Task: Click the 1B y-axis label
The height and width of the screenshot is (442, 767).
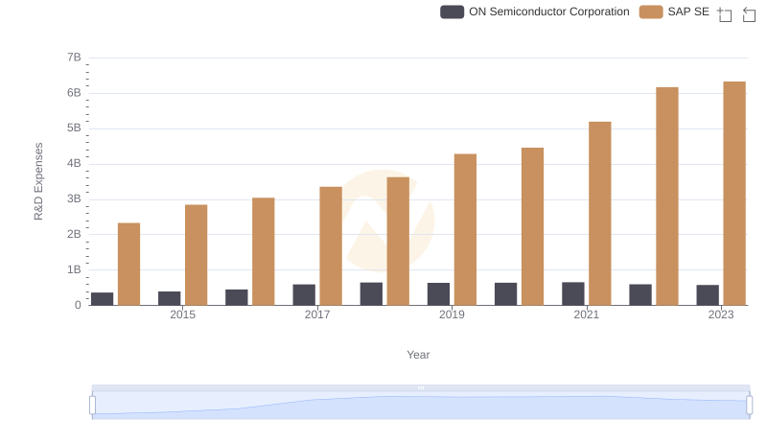Action: (74, 269)
